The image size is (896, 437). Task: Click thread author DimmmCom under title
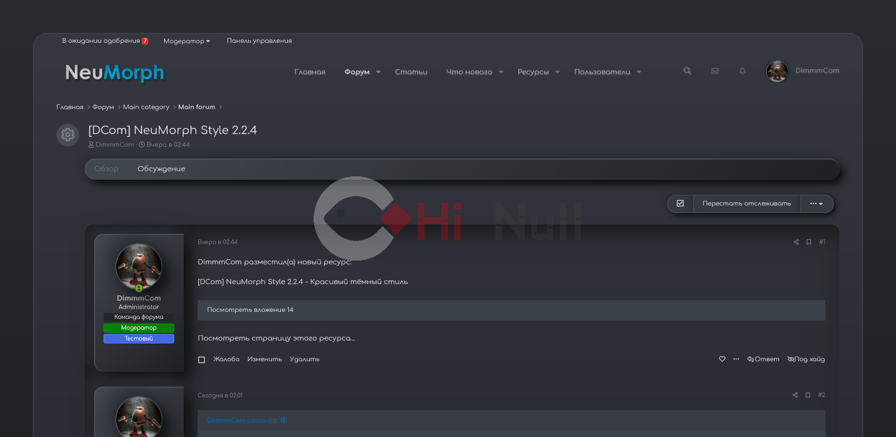click(x=114, y=145)
